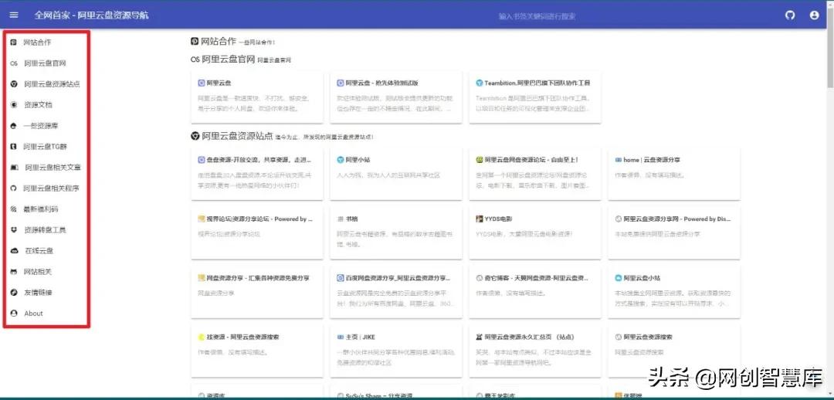Image resolution: width=834 pixels, height=400 pixels.
Task: Click the 阿里云盘TG群 sidebar icon
Action: 14,147
